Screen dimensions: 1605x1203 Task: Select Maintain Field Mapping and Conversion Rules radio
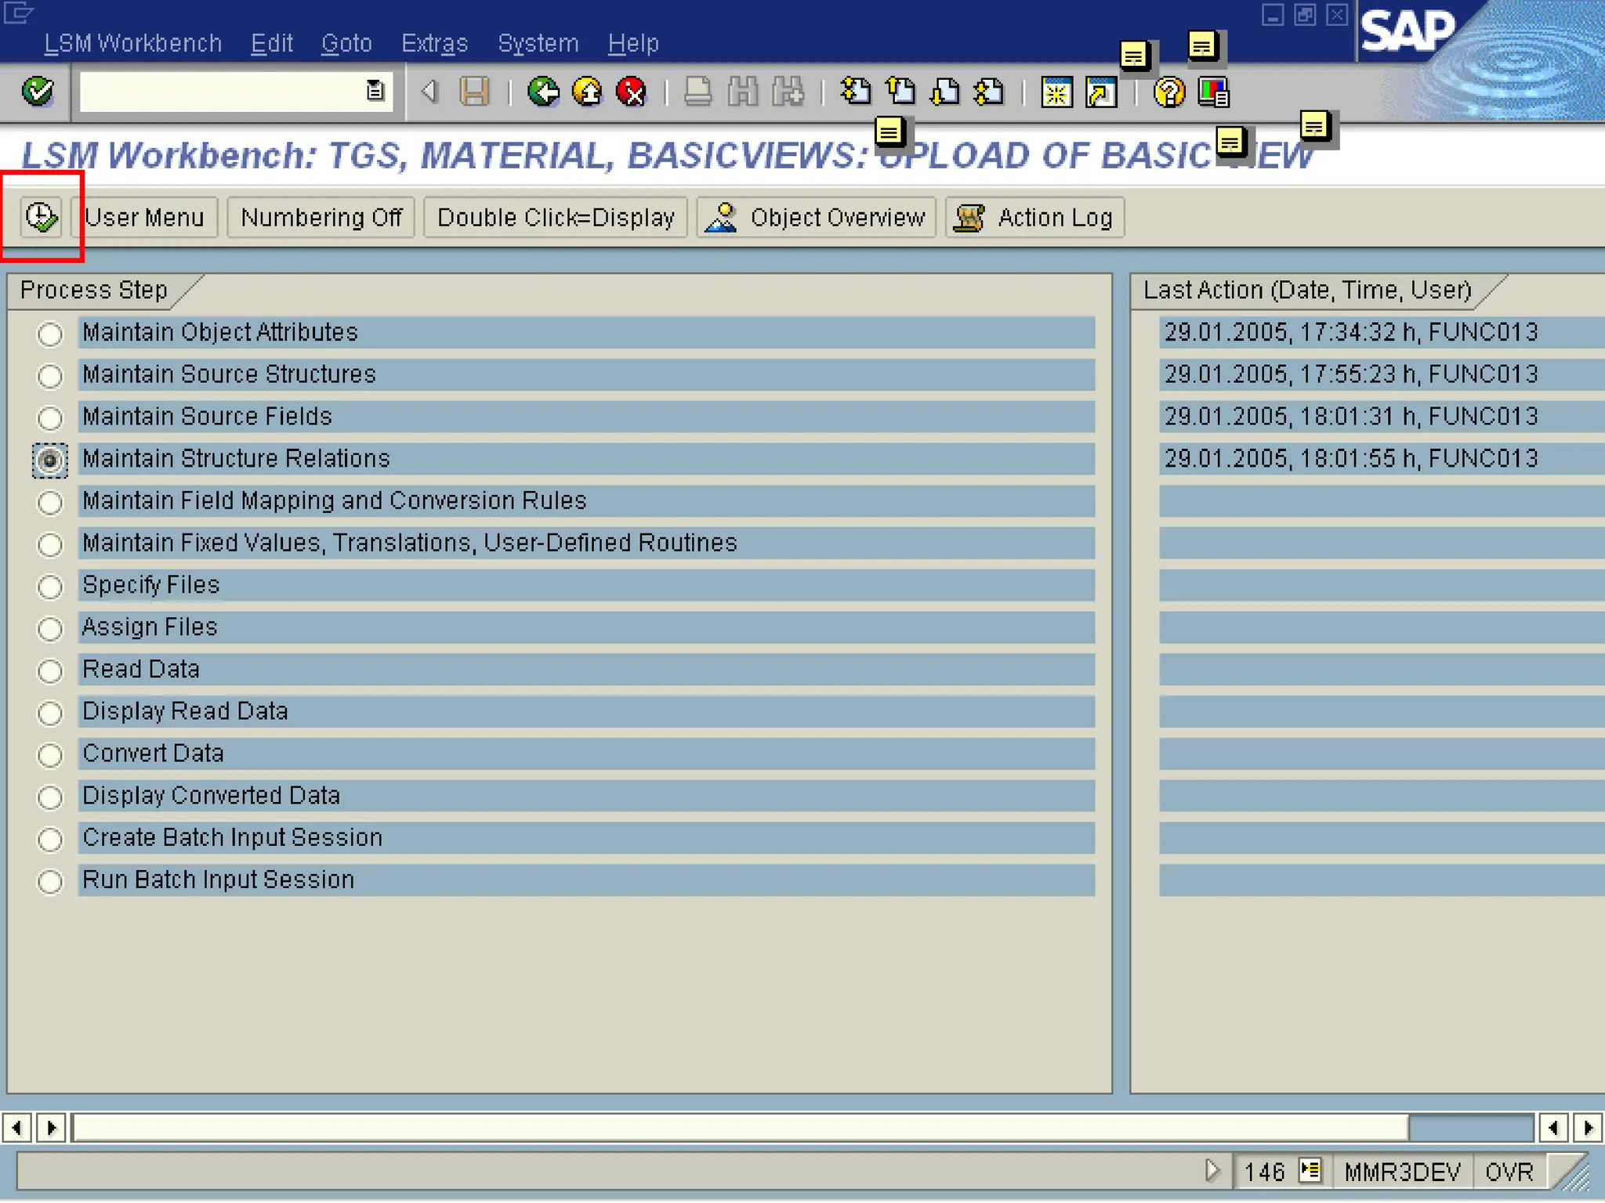(50, 502)
